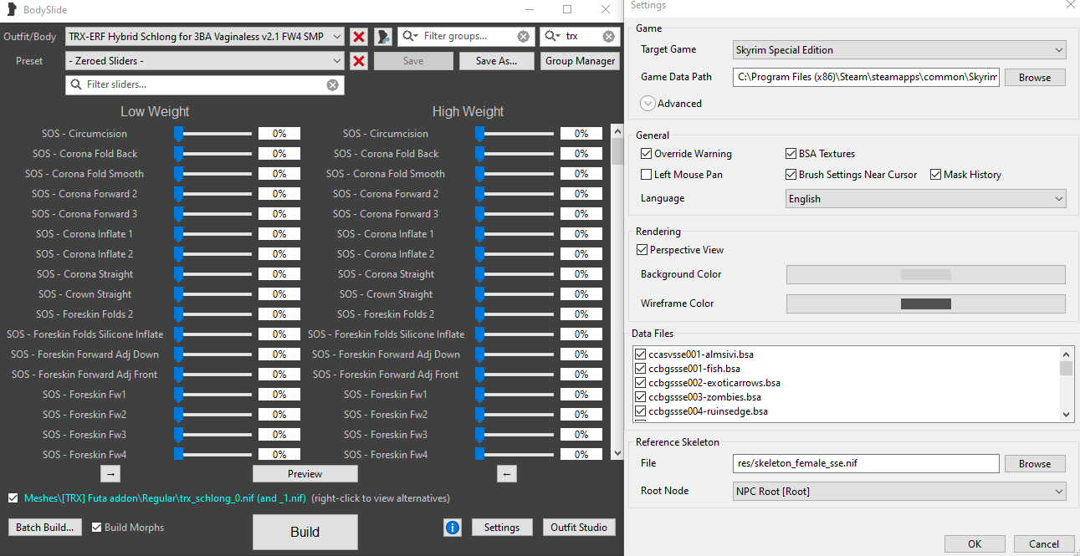Click Batch Build
The height and width of the screenshot is (556, 1080).
[44, 528]
